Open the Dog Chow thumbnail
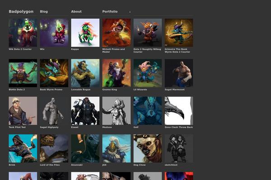 pos(148,148)
